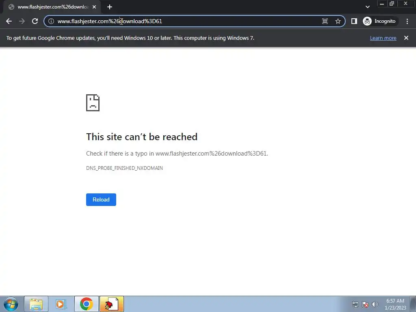Click the DNS_PROBE_FINISHED_NXDOMAIN error code
The width and height of the screenshot is (416, 312).
tap(124, 168)
